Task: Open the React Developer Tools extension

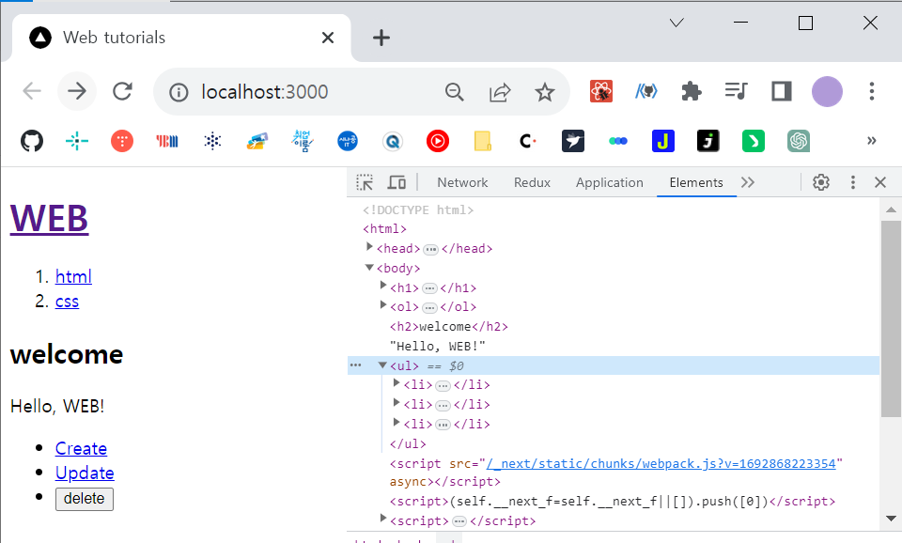Action: 601,91
